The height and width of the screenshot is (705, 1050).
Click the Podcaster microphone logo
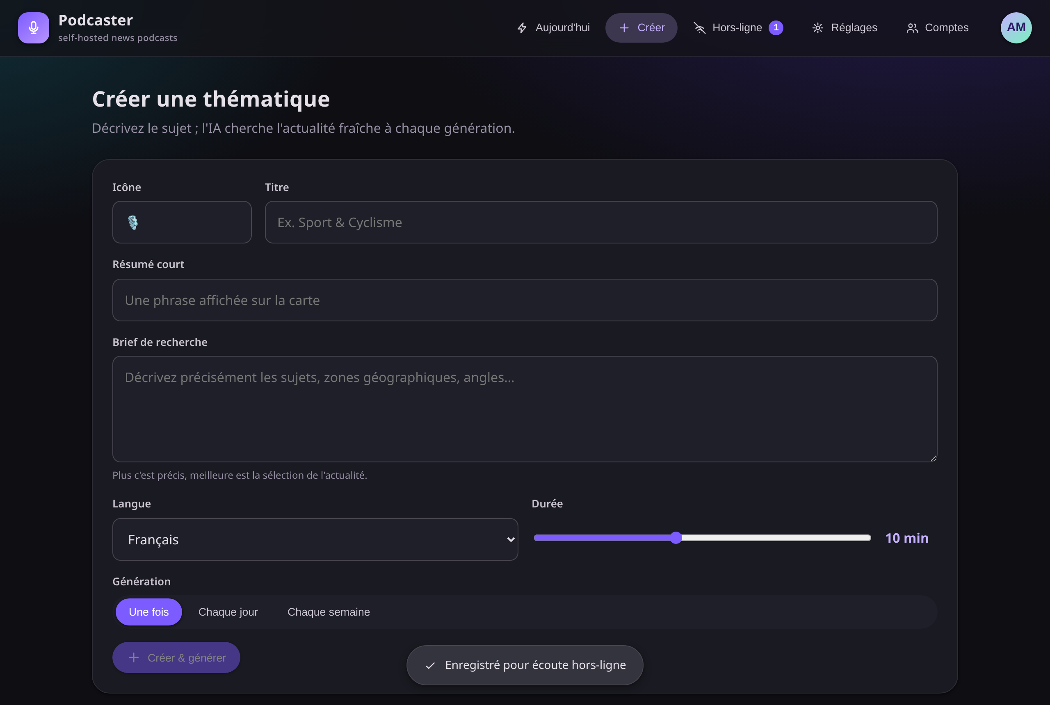[x=33, y=28]
